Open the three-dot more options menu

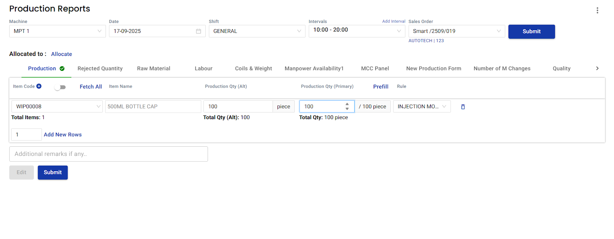(597, 10)
